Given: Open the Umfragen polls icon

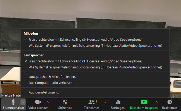Looking at the screenshot, I should pyautogui.click(x=118, y=102).
